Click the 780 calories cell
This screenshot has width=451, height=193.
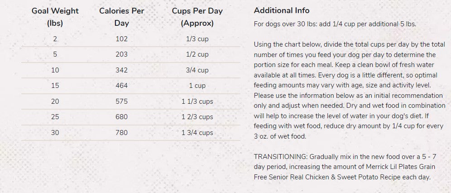(x=122, y=133)
